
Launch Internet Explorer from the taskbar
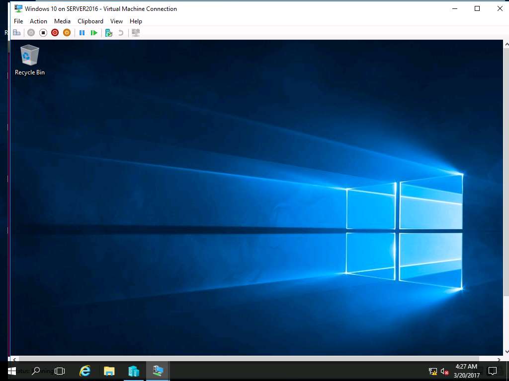pos(85,371)
